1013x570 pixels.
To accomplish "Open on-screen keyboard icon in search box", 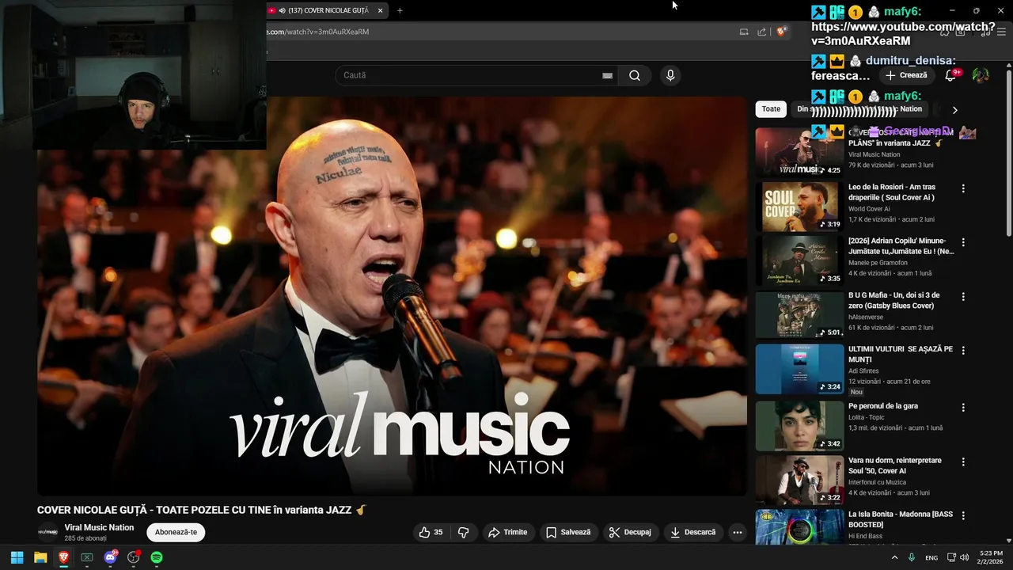I will (607, 75).
